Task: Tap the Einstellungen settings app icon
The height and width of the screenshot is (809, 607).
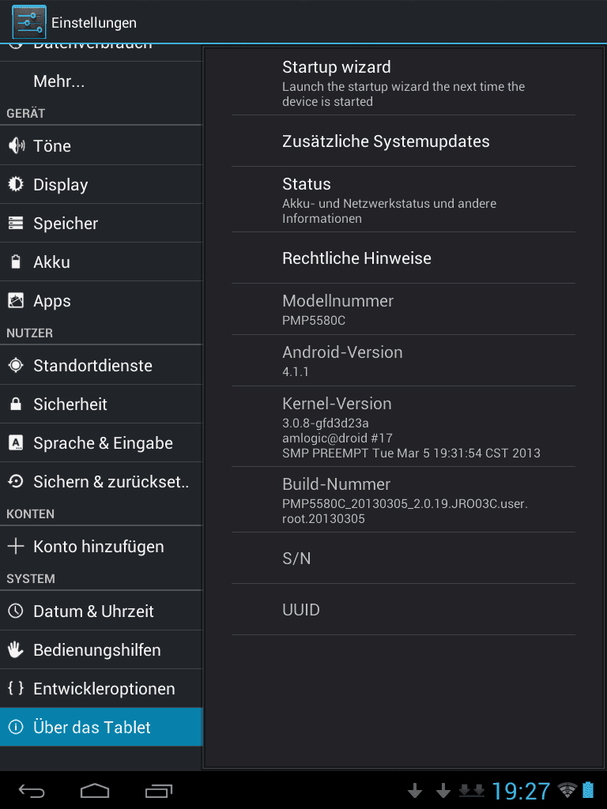Action: click(29, 22)
